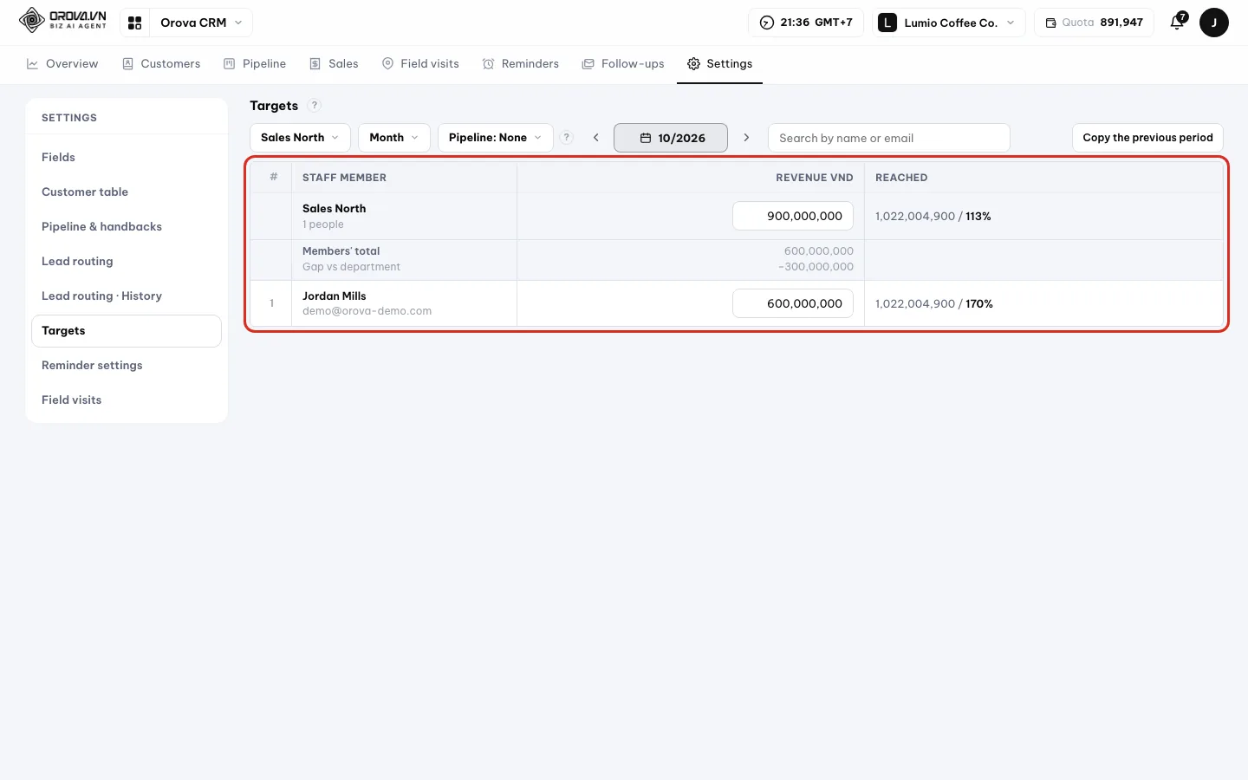Open the user avatar J menu
Screen dimensions: 1248x780
[1213, 23]
